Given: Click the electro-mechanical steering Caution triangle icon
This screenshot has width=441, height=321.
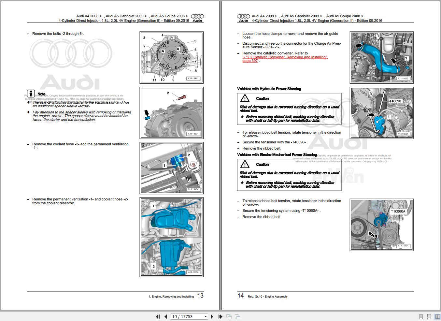Looking at the screenshot, I should point(245,164).
